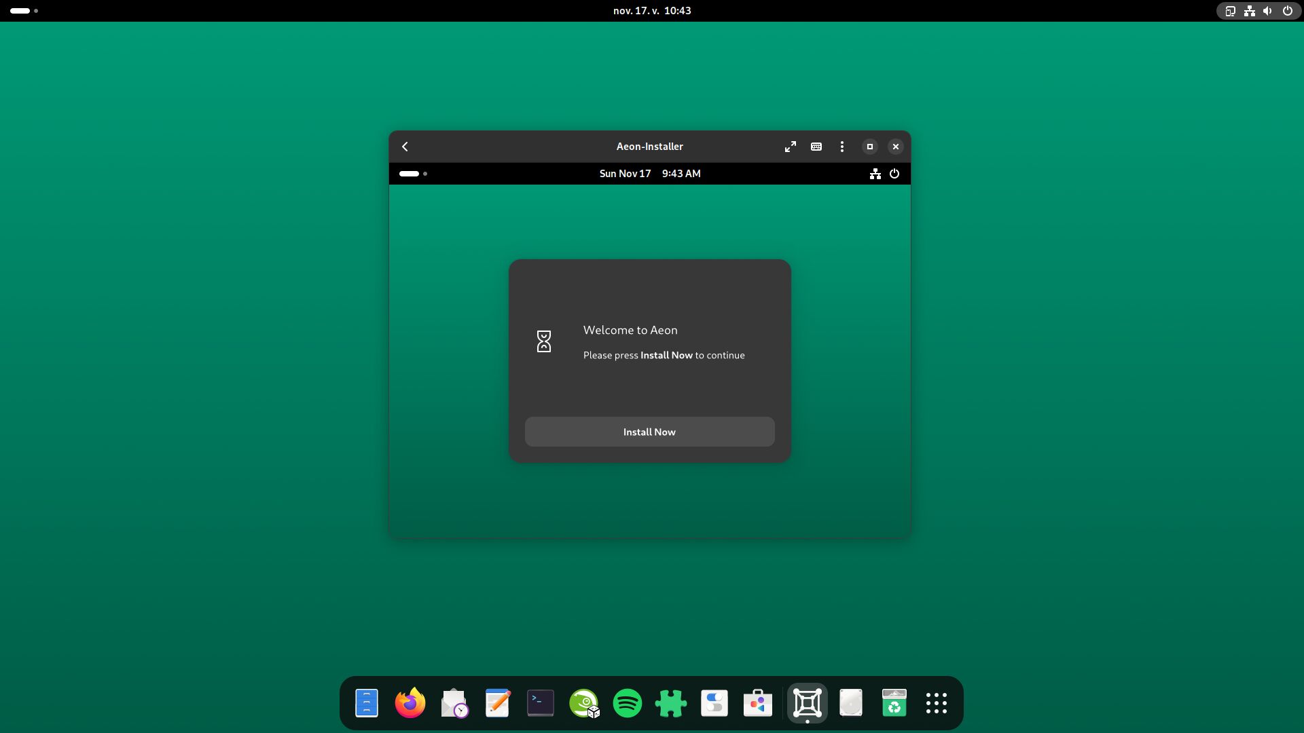
Task: Close the Aeon-Installer window
Action: (896, 147)
